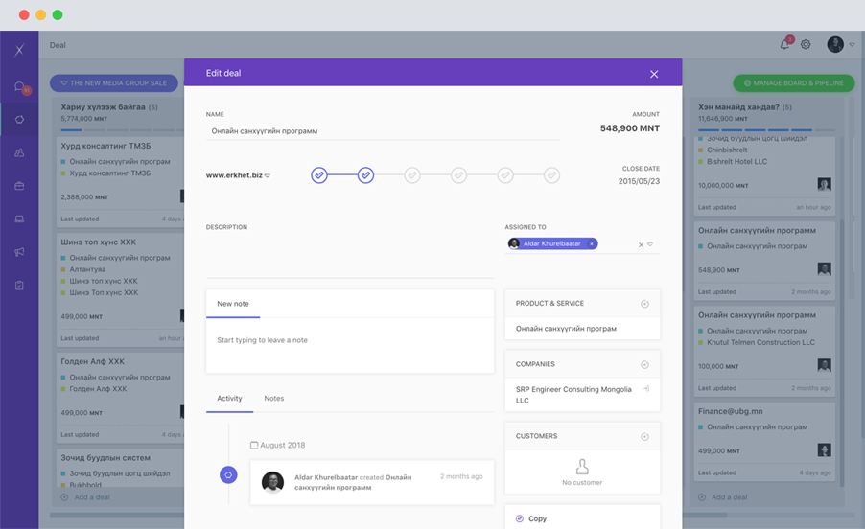Viewport: 865px width, 529px height.
Task: Click the Copy deal button
Action: 537,518
